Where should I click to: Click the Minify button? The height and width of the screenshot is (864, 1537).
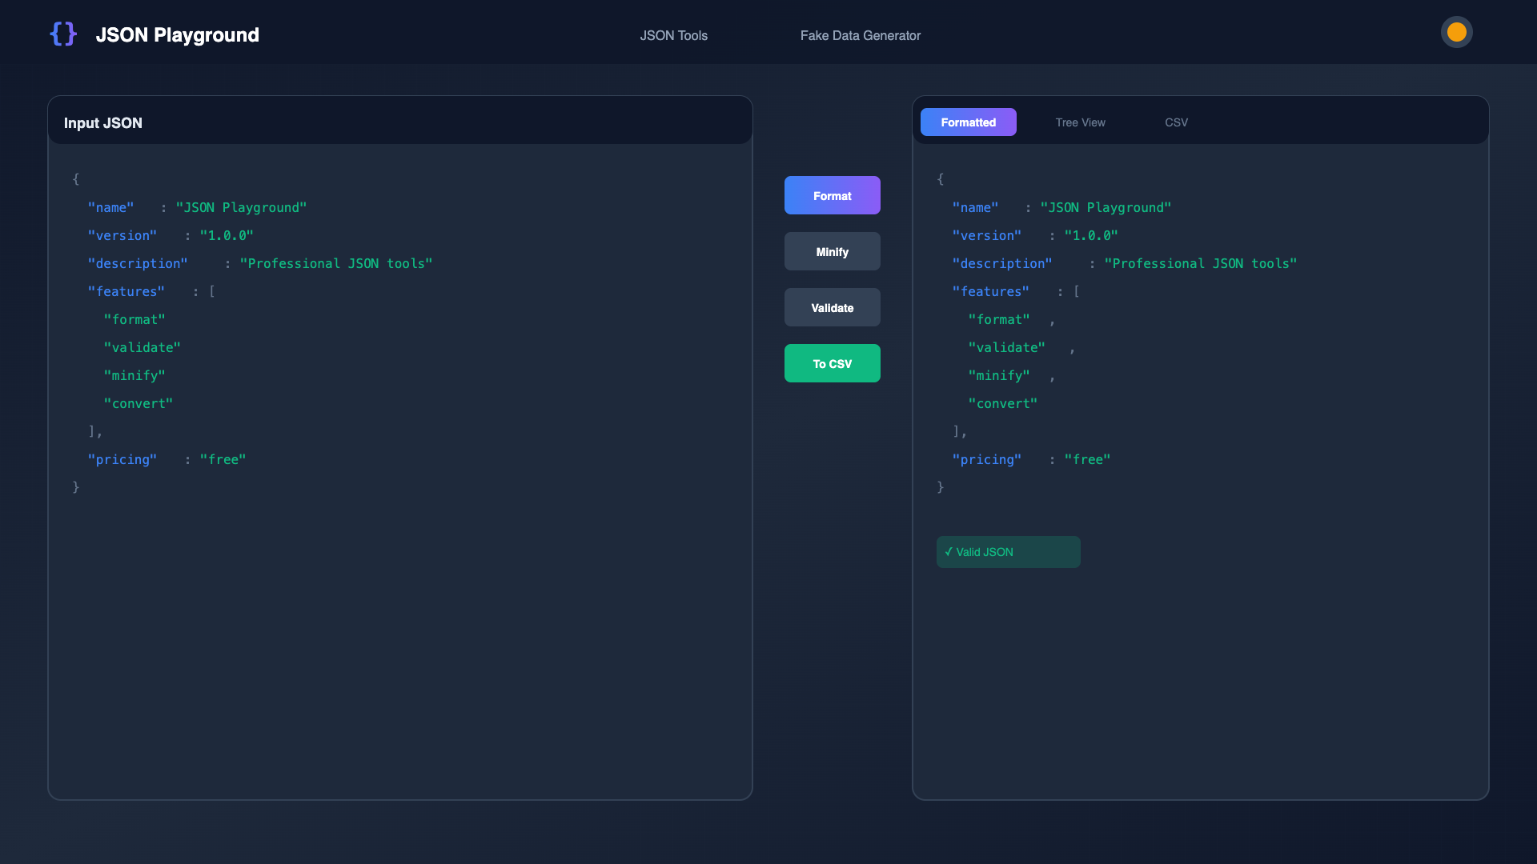click(x=832, y=251)
